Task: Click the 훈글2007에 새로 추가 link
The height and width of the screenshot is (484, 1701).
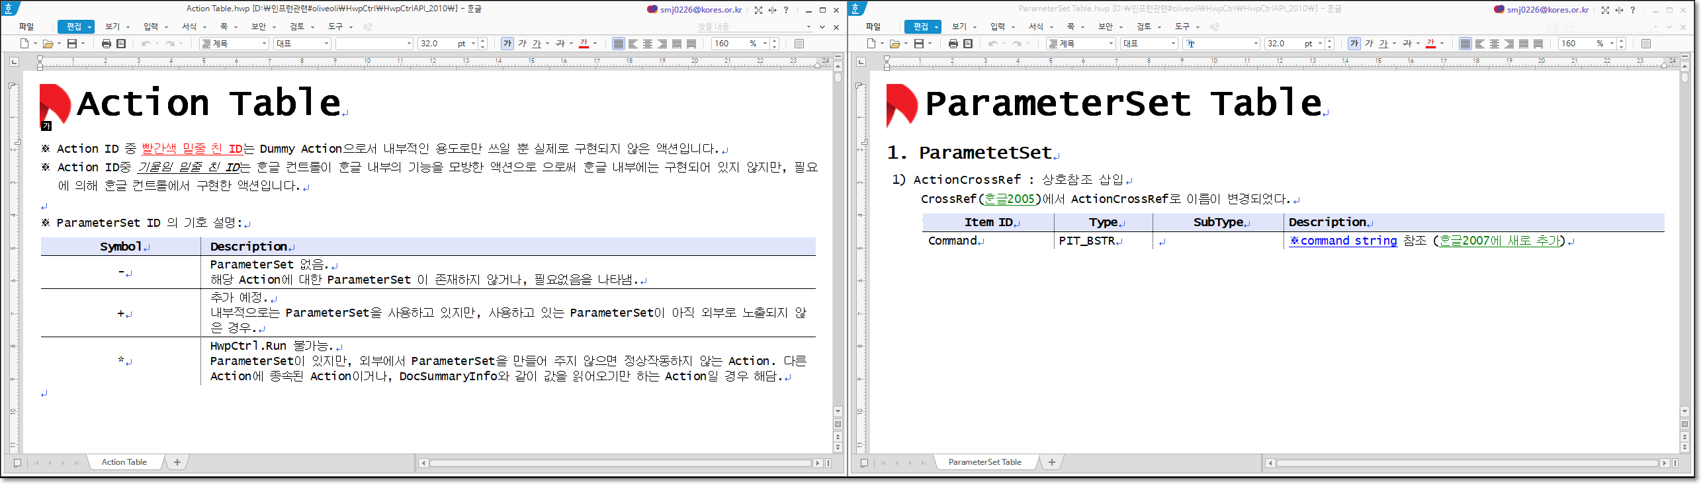Action: point(1499,241)
